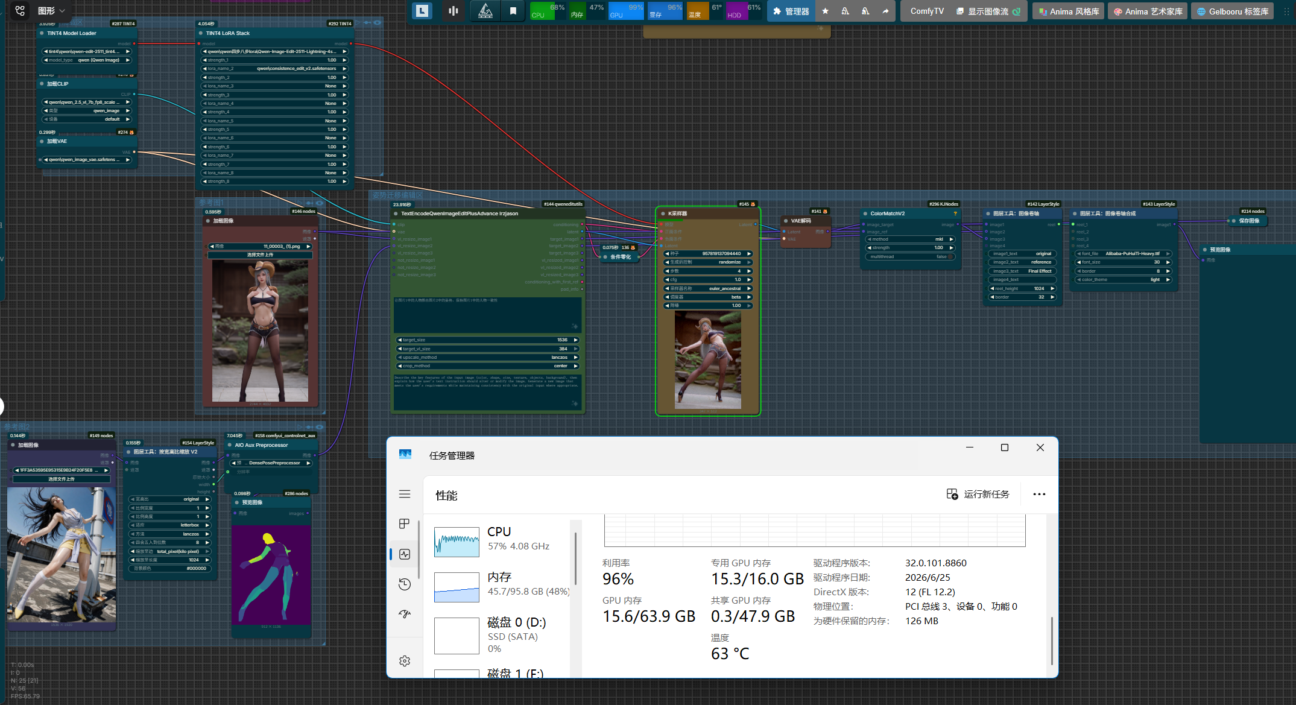Click the 显存 96% VRAM monitor
The width and height of the screenshot is (1296, 705).
pyautogui.click(x=665, y=11)
